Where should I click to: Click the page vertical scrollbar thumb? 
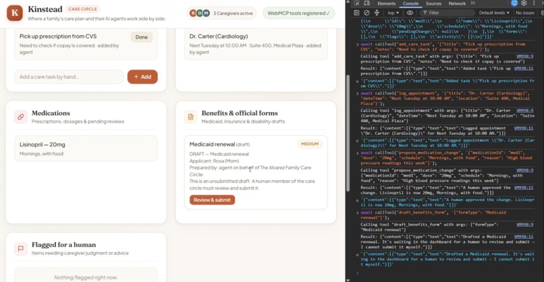click(x=348, y=133)
